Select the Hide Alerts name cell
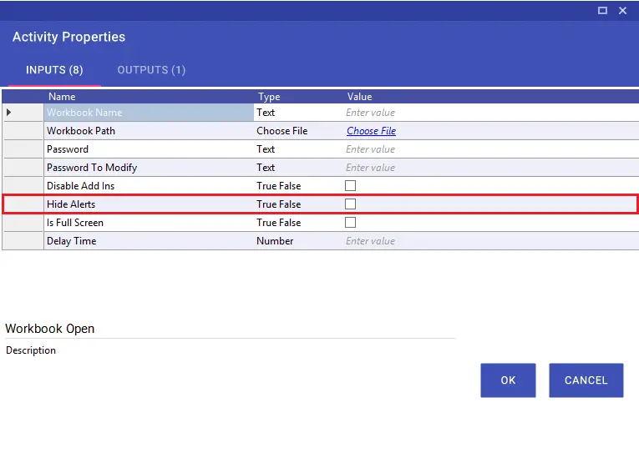 pyautogui.click(x=149, y=204)
